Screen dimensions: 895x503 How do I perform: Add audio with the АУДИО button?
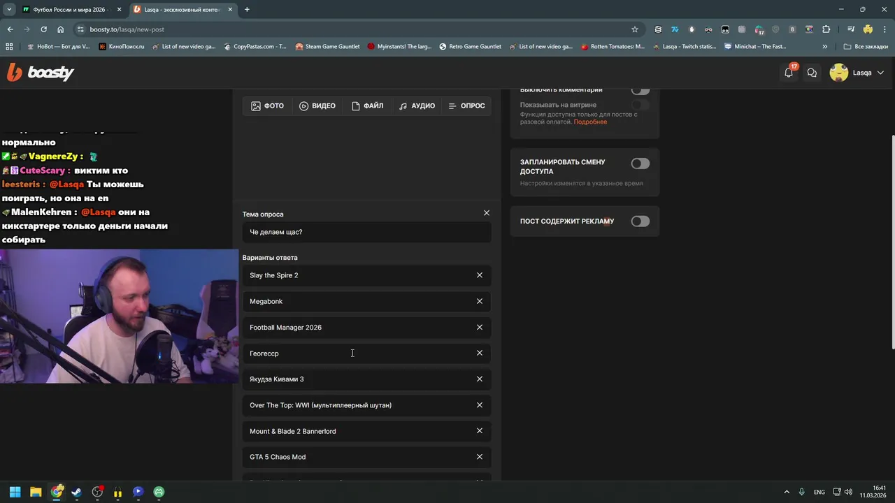point(417,106)
